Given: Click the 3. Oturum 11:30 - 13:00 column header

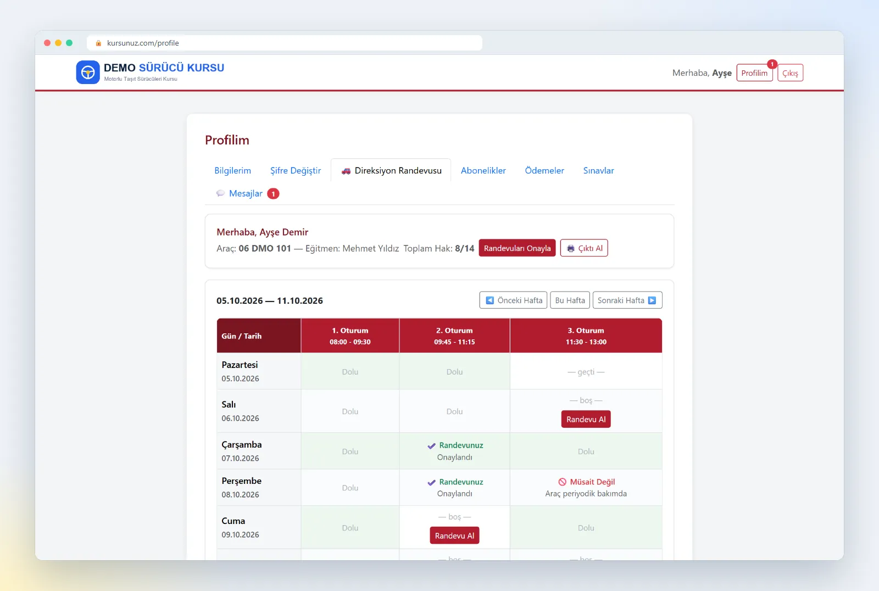Looking at the screenshot, I should point(586,336).
